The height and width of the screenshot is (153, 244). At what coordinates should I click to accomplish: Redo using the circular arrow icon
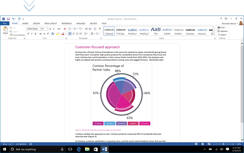[19, 19]
